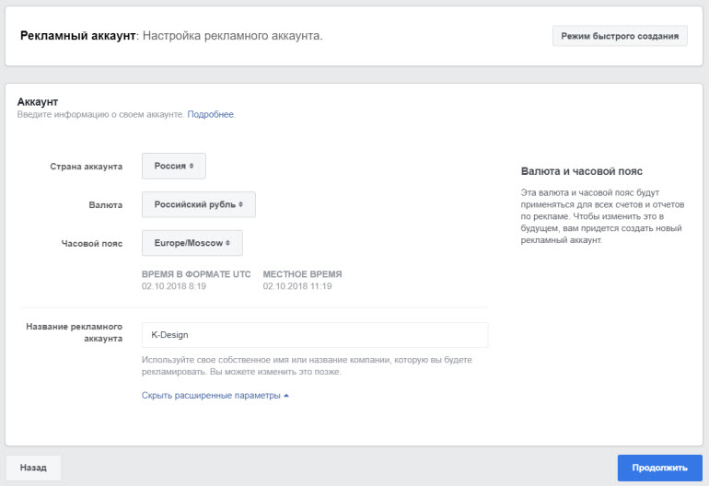The width and height of the screenshot is (709, 486).
Task: Click the arrows icon inside Europe/Moscow selector
Action: point(228,243)
